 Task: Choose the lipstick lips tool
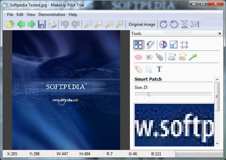click(x=138, y=57)
